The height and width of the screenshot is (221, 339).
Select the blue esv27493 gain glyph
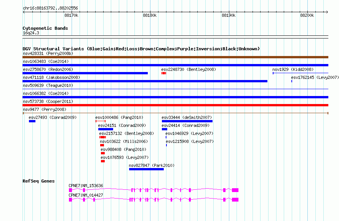coord(32,121)
